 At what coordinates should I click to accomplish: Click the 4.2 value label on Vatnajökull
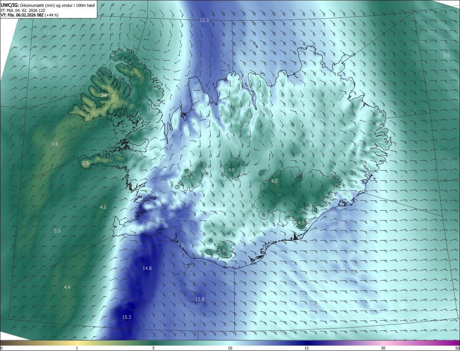tap(274, 181)
